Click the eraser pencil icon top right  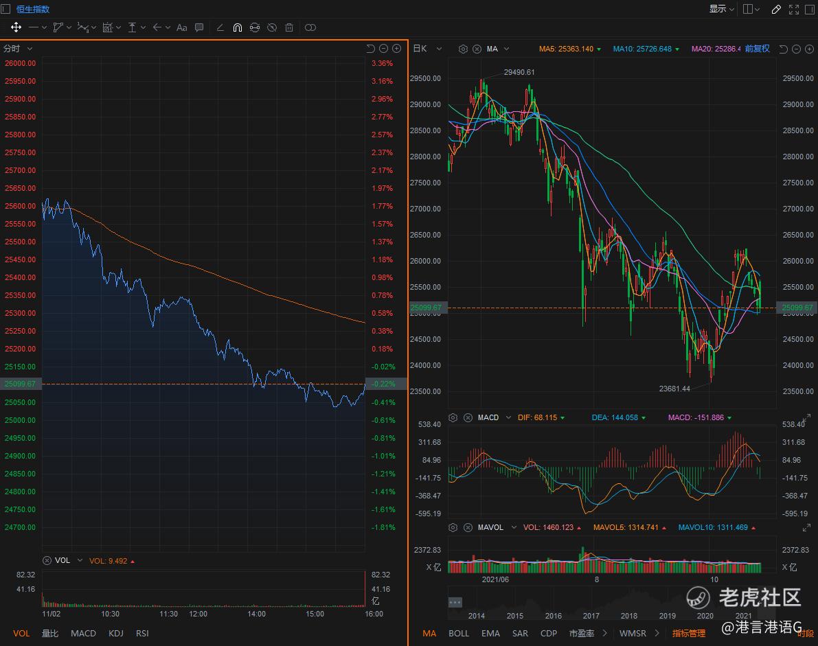point(776,9)
